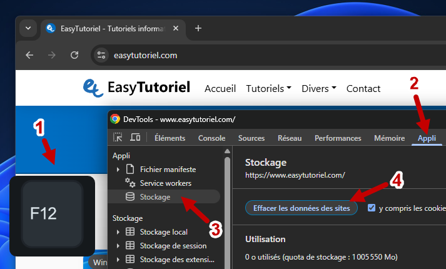
Task: Close the EasyTutoriel browser tab
Action: [176, 28]
